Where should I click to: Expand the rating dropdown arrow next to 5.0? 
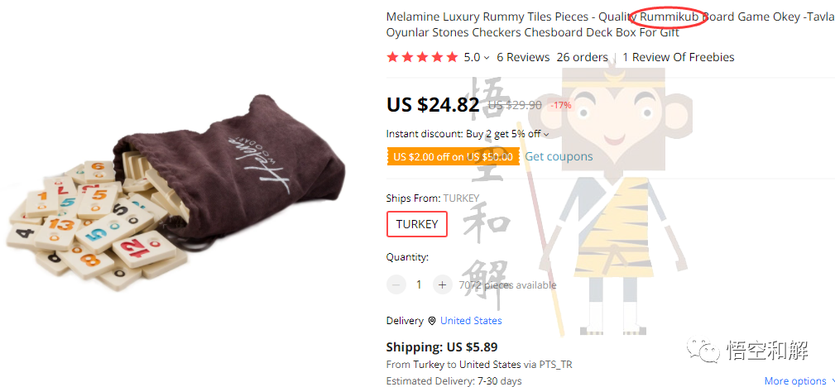[x=487, y=58]
